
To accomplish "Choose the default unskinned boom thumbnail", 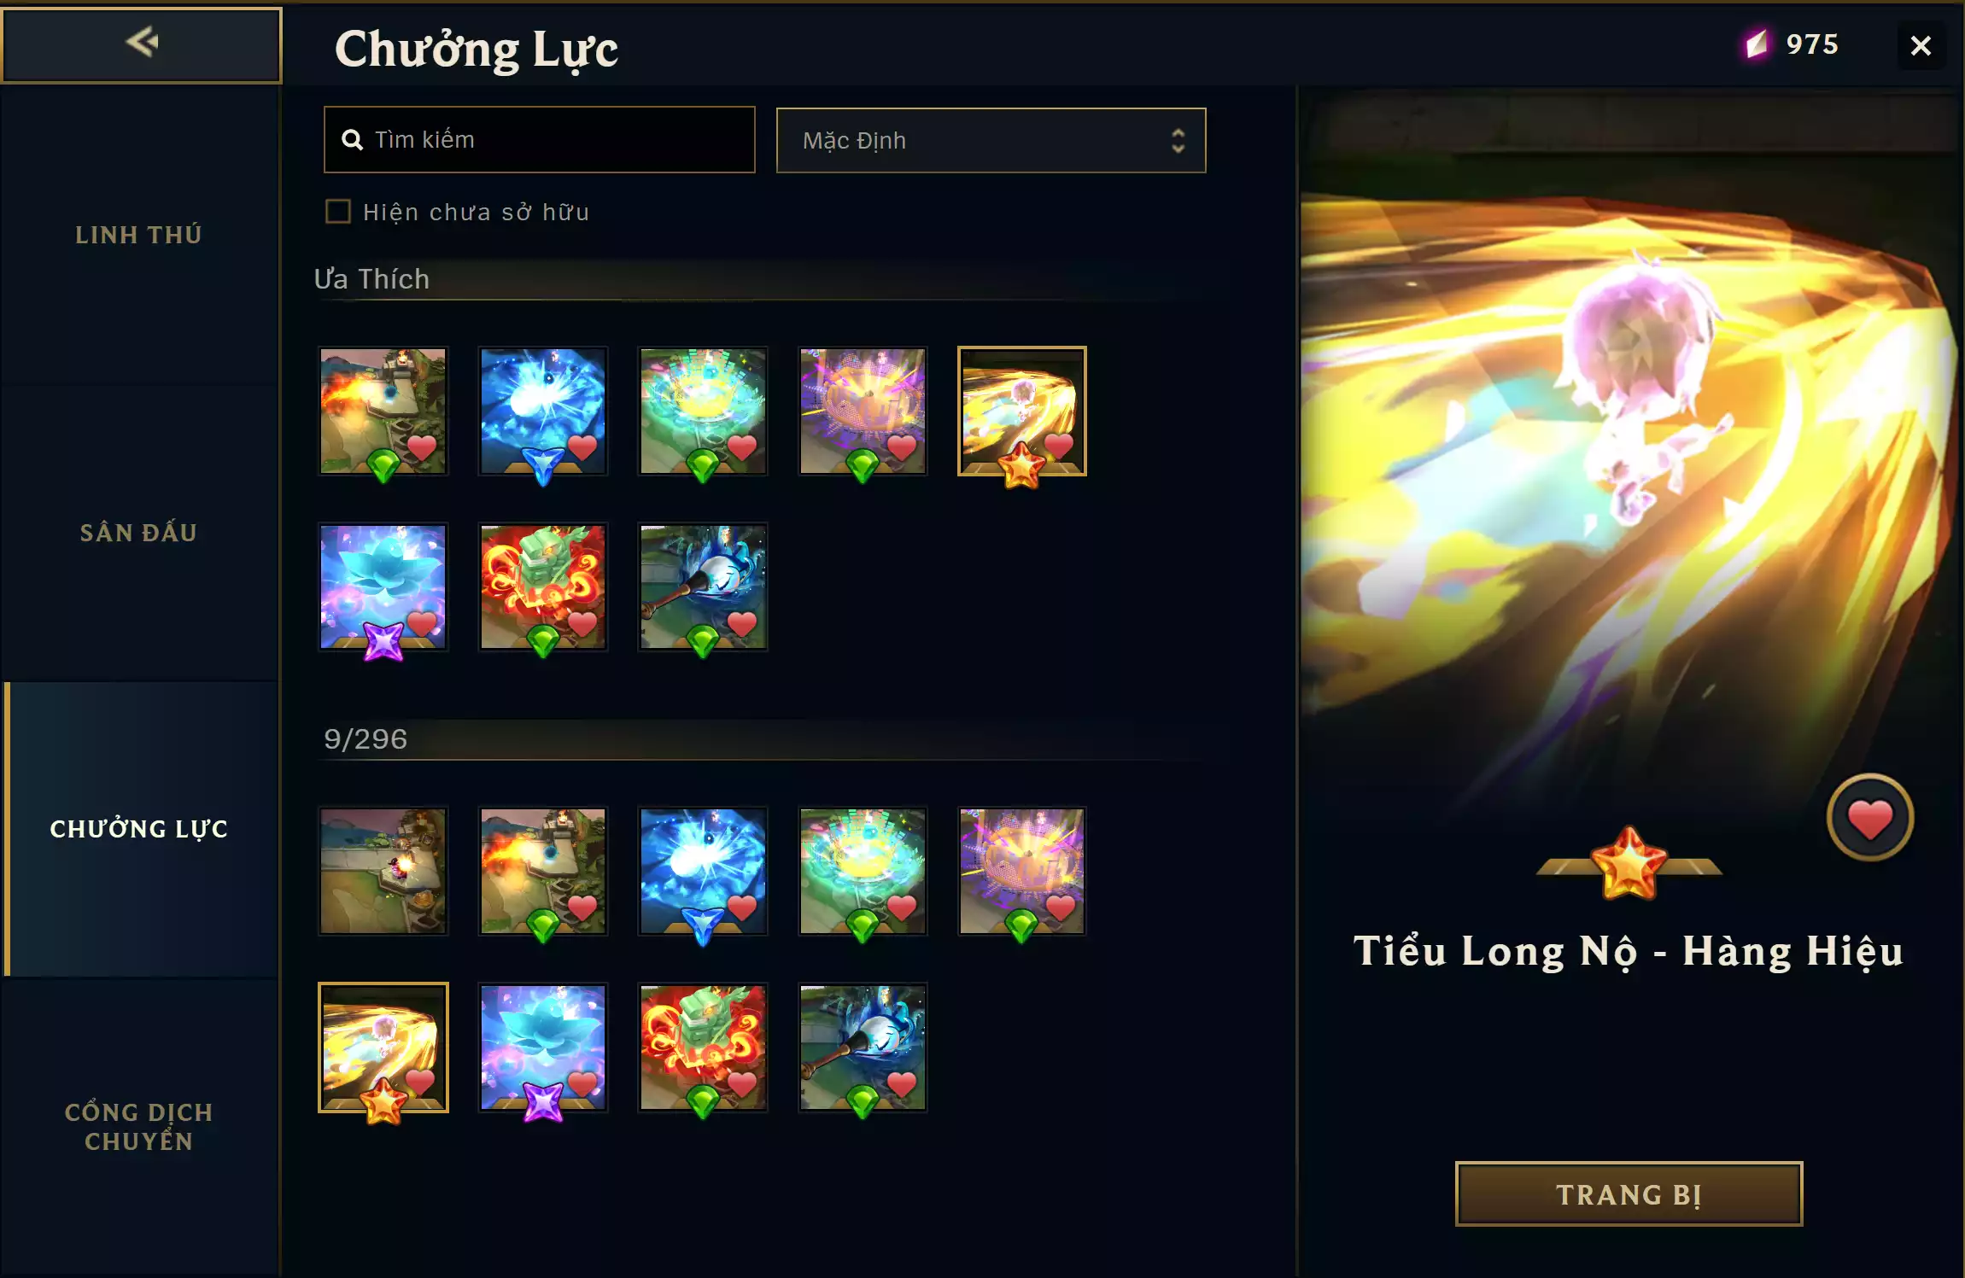I will [383, 871].
